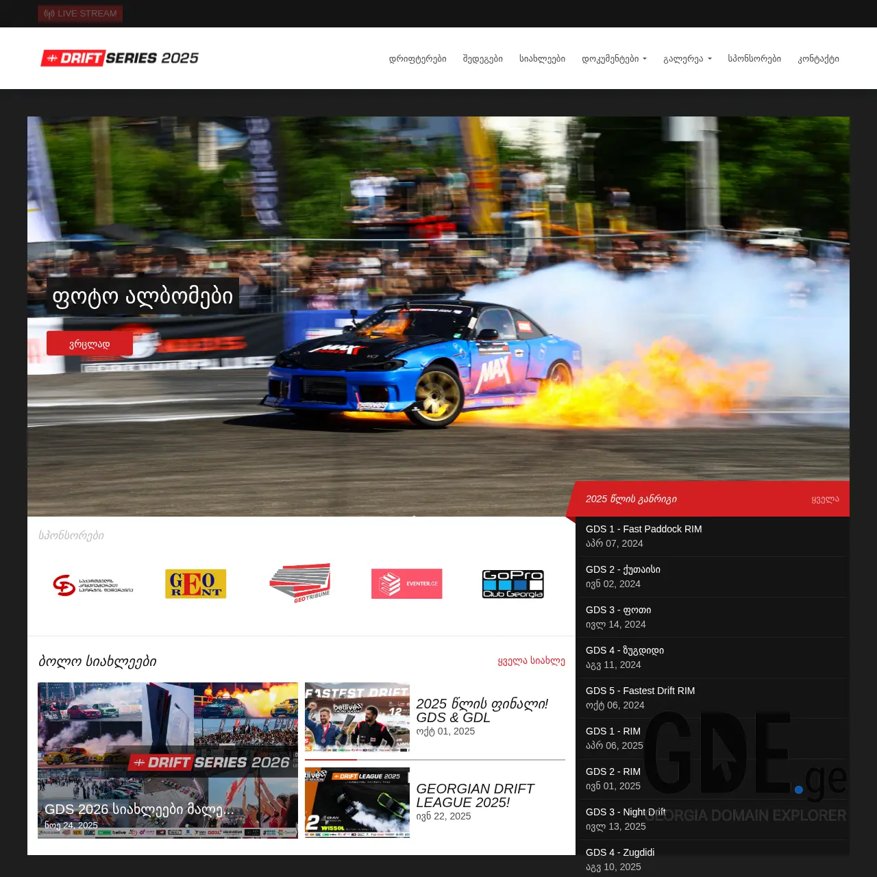
Task: Click the Geo Tribune sponsor logo
Action: click(300, 584)
